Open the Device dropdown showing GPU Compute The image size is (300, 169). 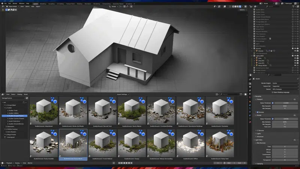pos(285,89)
